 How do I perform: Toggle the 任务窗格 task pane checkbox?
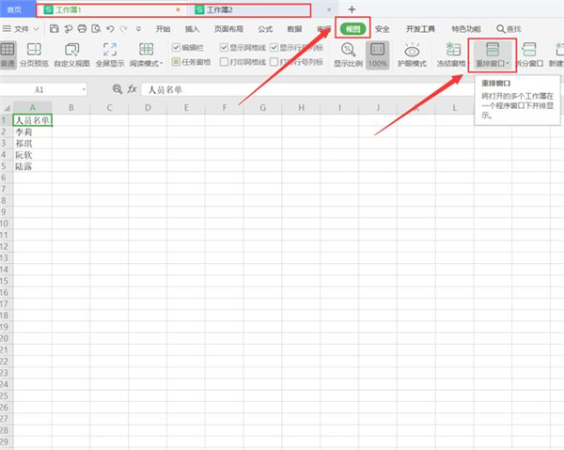click(x=176, y=63)
